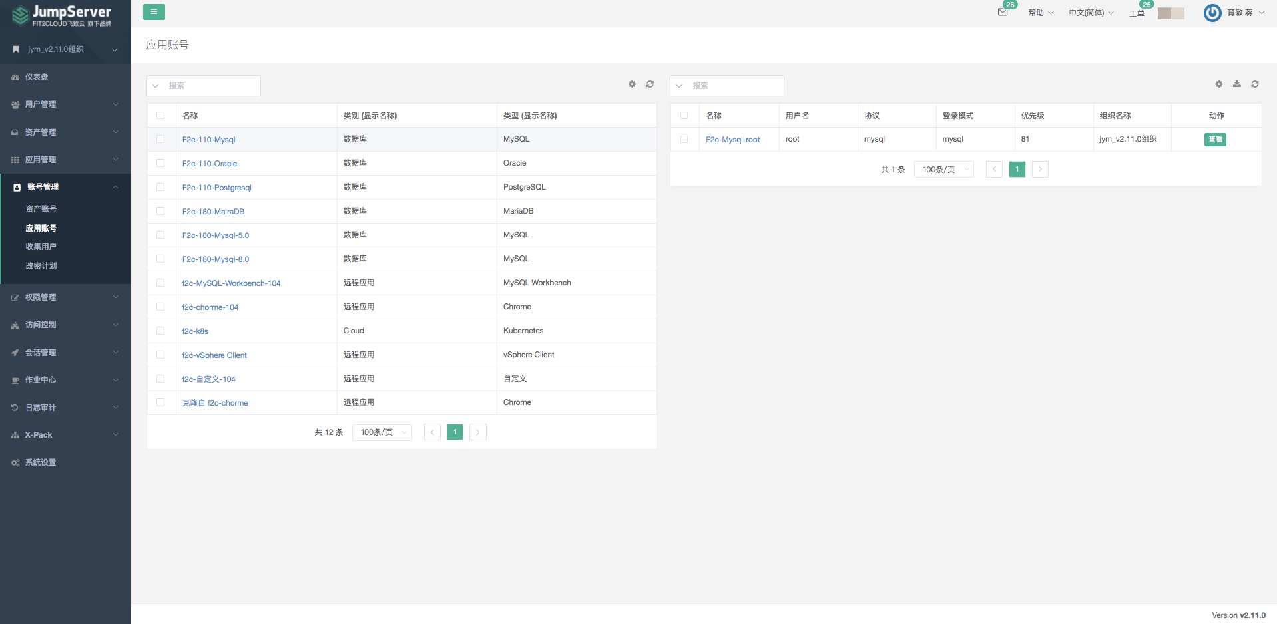Click the download/export icon on the right panel
The height and width of the screenshot is (624, 1277).
pos(1236,84)
